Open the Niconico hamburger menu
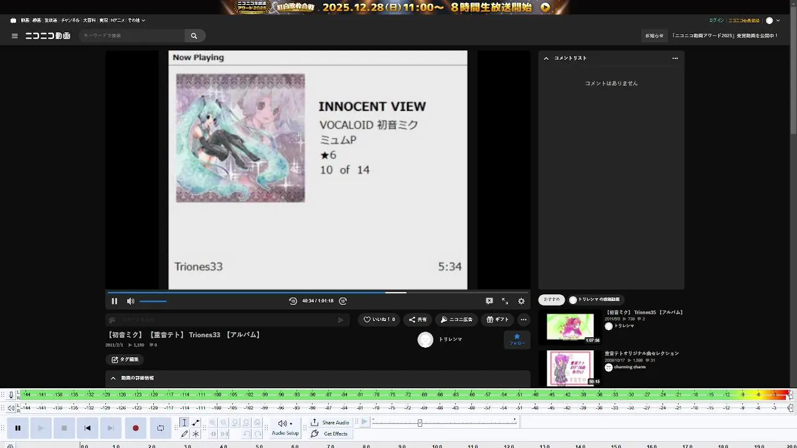 coord(15,36)
